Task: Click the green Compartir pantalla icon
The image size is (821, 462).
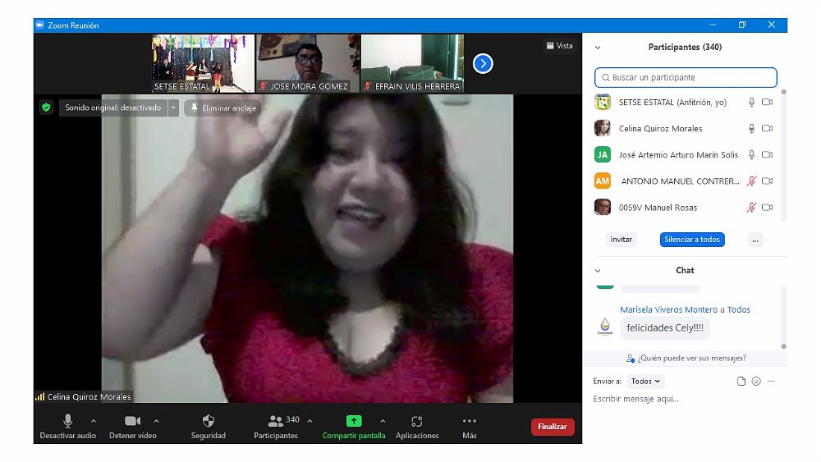Action: tap(354, 421)
